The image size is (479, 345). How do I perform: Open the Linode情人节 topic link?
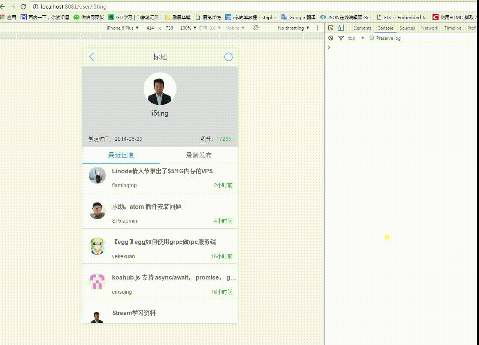tap(162, 171)
